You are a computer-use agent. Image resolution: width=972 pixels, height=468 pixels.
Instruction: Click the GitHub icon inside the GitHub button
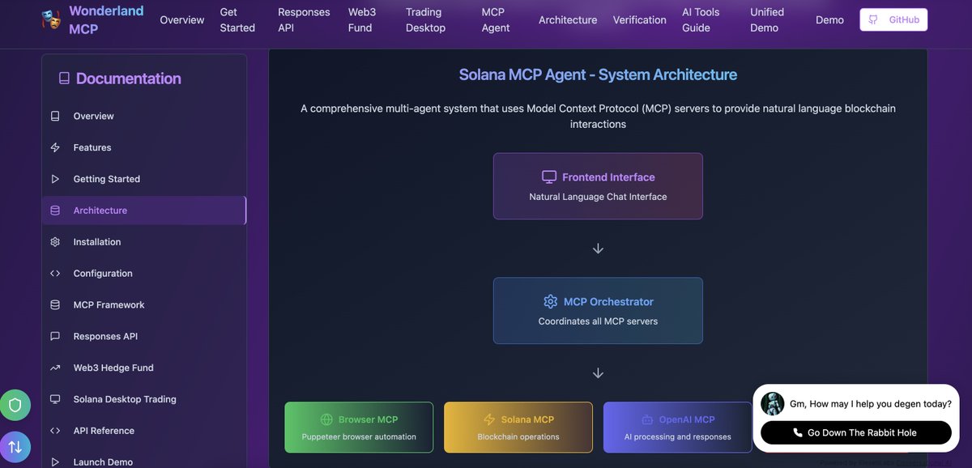tap(874, 19)
